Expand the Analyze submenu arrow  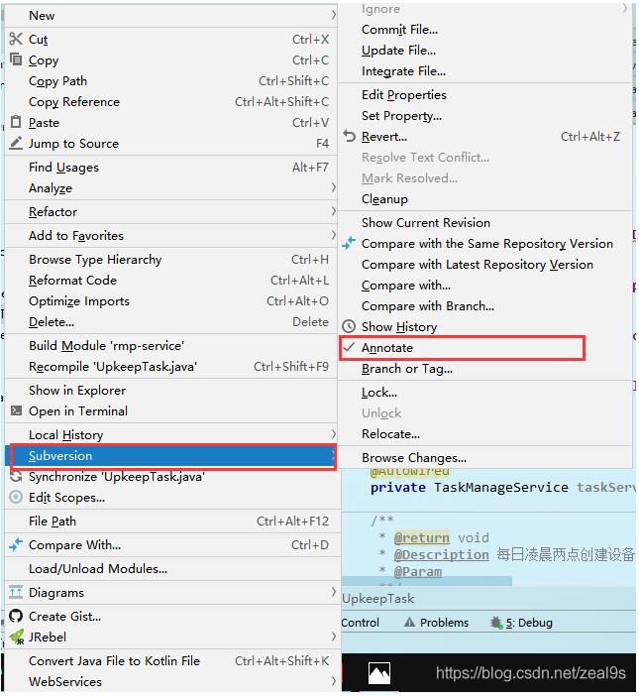click(x=334, y=187)
